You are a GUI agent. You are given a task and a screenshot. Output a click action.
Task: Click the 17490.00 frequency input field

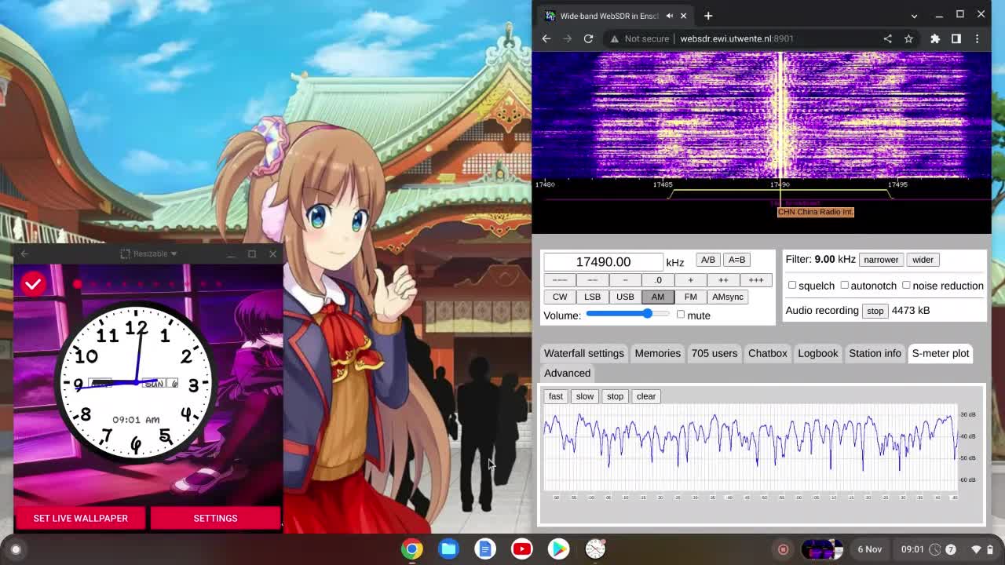(603, 262)
